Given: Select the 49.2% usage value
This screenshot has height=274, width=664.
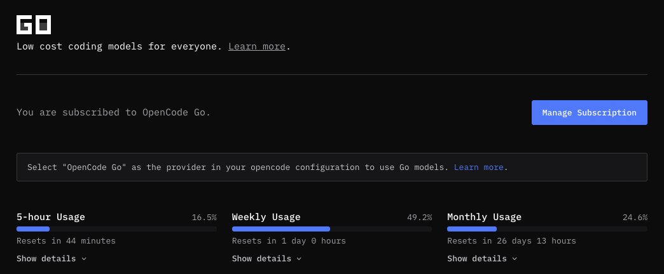Looking at the screenshot, I should (x=420, y=218).
